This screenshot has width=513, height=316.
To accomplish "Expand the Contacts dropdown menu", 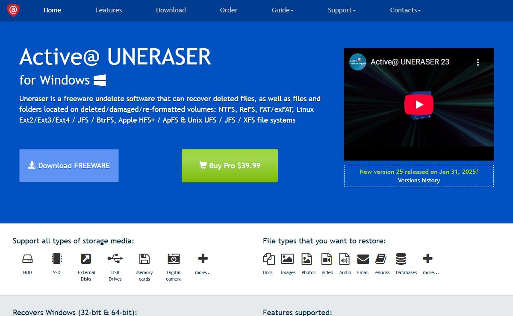I will pos(405,10).
